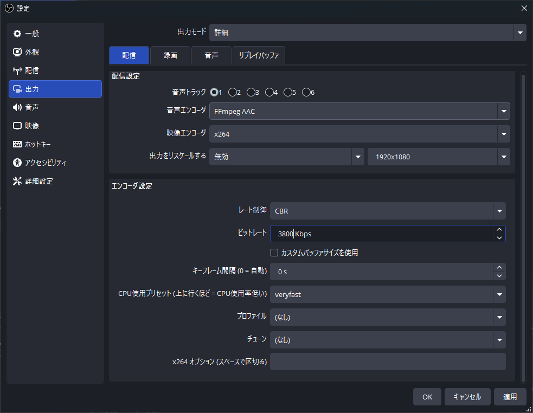Open 配信 settings category in sidebar

point(55,70)
